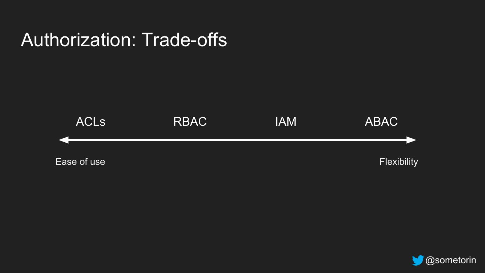Click the arrow line directly below ACLs

point(91,140)
